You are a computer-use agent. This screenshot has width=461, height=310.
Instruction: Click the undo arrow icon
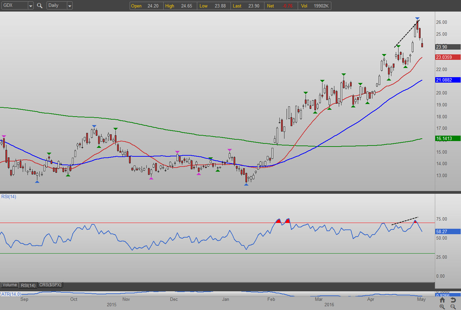tap(453, 300)
